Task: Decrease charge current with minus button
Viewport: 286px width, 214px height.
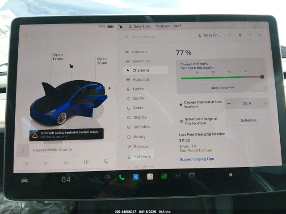Action: pyautogui.click(x=229, y=103)
